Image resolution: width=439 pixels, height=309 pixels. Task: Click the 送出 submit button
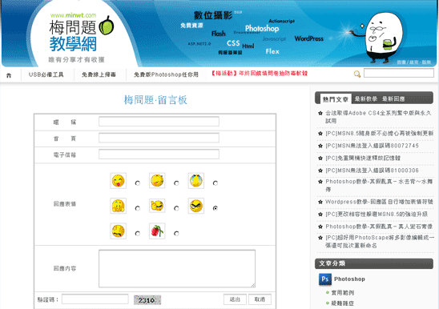pyautogui.click(x=235, y=299)
